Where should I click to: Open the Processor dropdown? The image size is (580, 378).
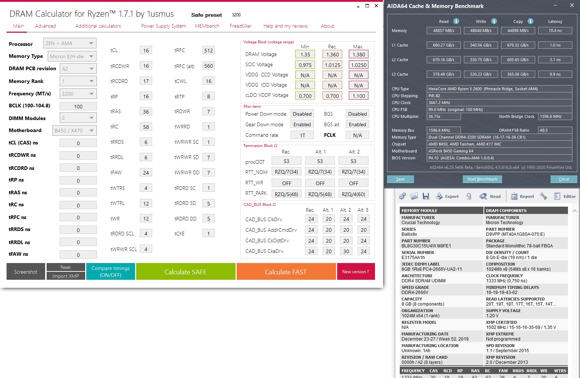click(x=70, y=43)
